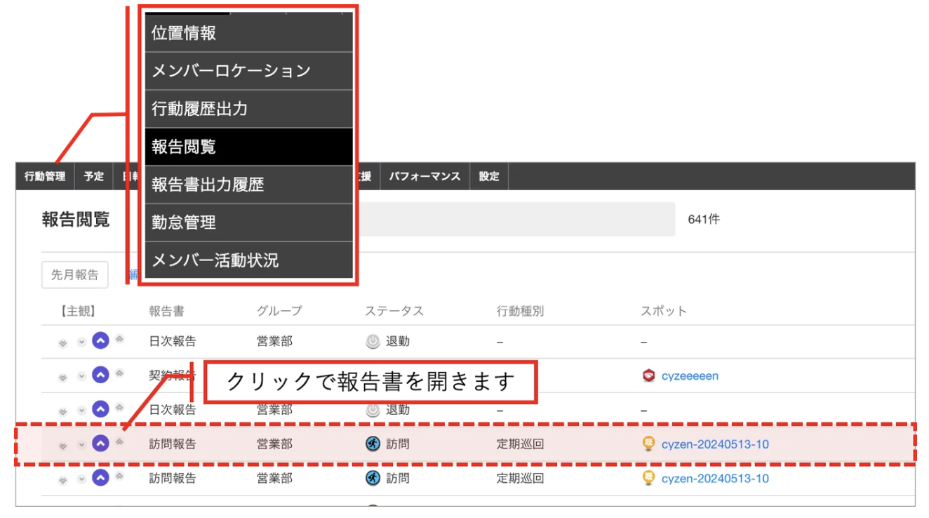The height and width of the screenshot is (518, 929).
Task: Select 位置情報 from the dropdown menu
Action: click(x=248, y=33)
